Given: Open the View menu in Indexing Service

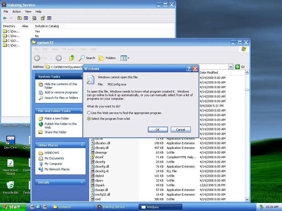Looking at the screenshot, I should (x=28, y=12).
